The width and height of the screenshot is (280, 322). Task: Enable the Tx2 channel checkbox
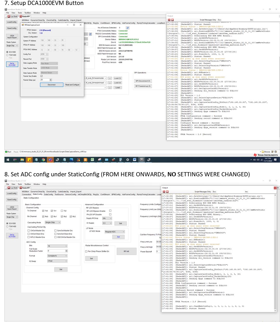click(x=62, y=211)
